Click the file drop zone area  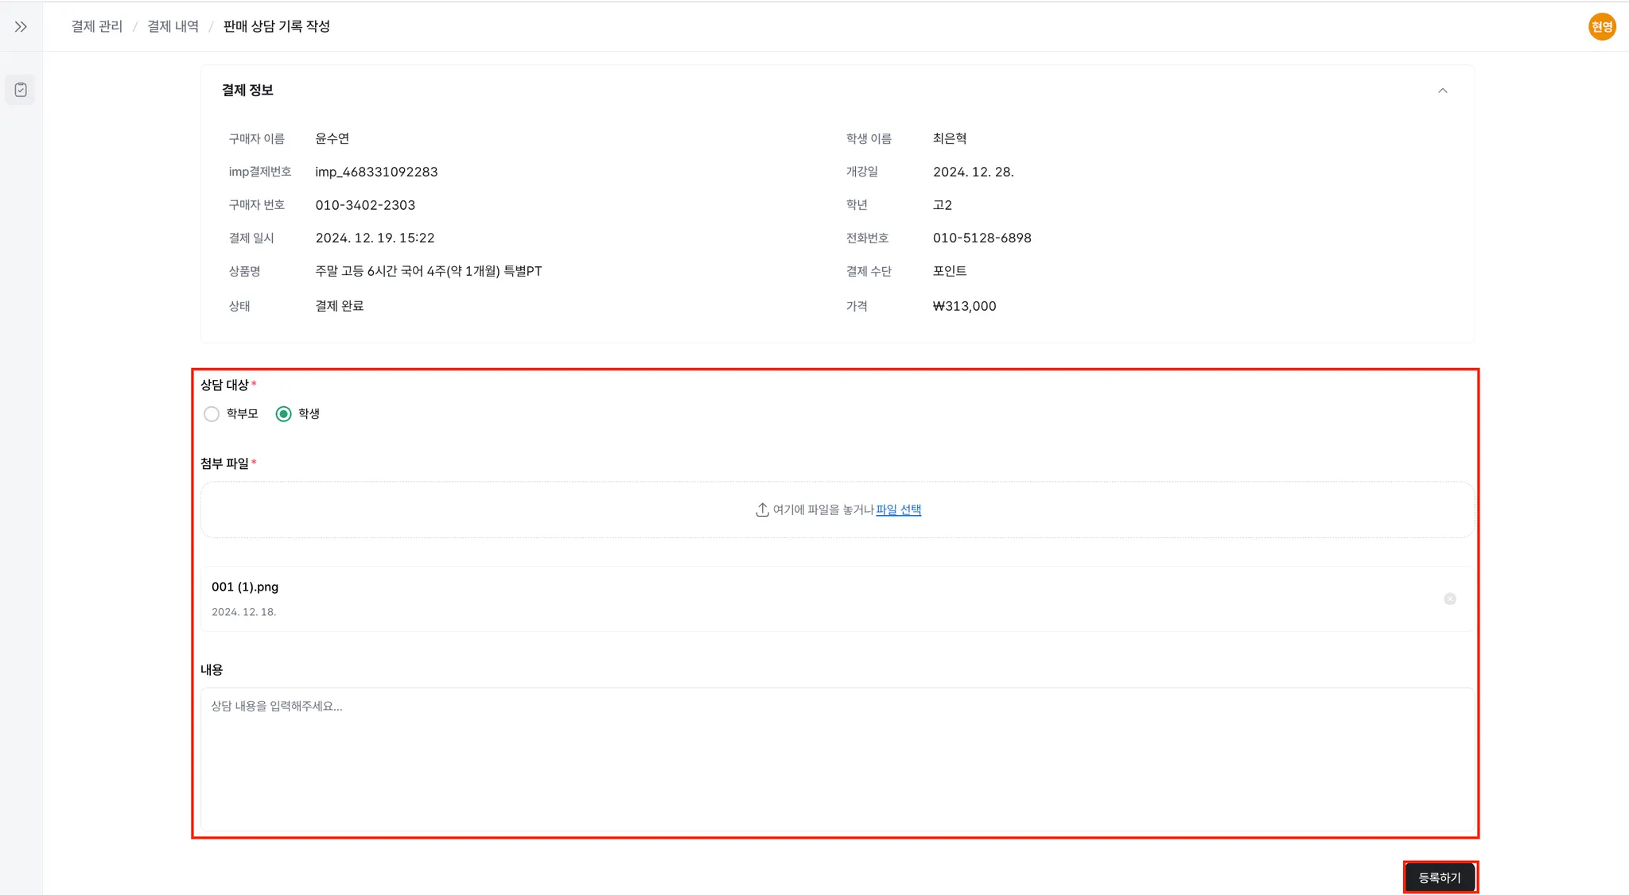pos(477,509)
